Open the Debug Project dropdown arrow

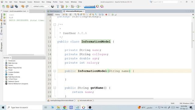pyautogui.click(x=75, y=6)
